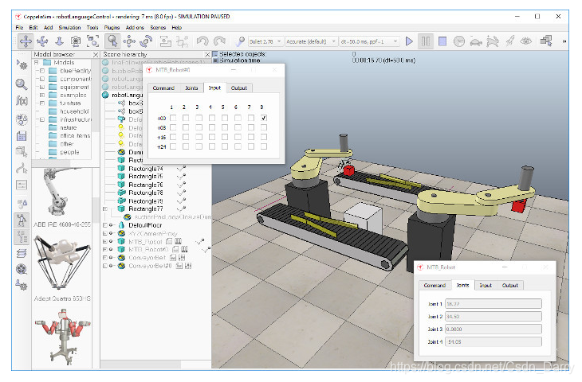The width and height of the screenshot is (582, 382).
Task: Check input bit 3 in the +00 row
Action: (x=199, y=119)
